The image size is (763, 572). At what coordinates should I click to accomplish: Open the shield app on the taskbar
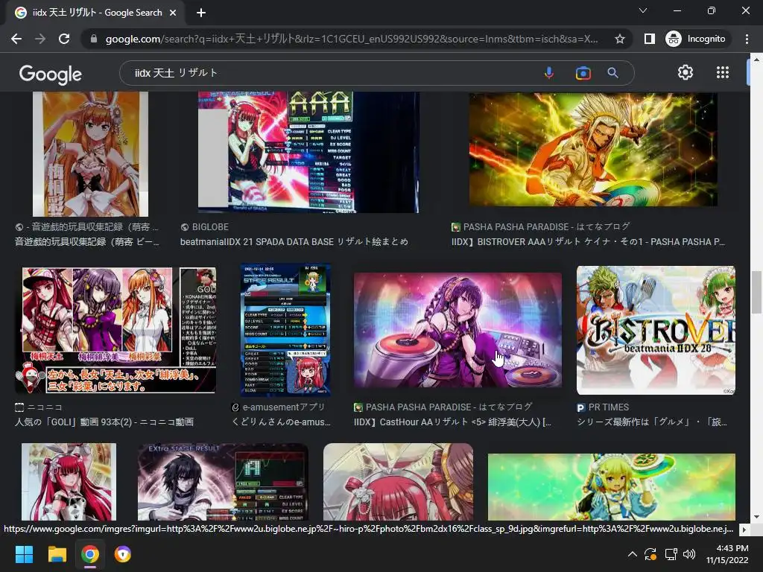(123, 554)
